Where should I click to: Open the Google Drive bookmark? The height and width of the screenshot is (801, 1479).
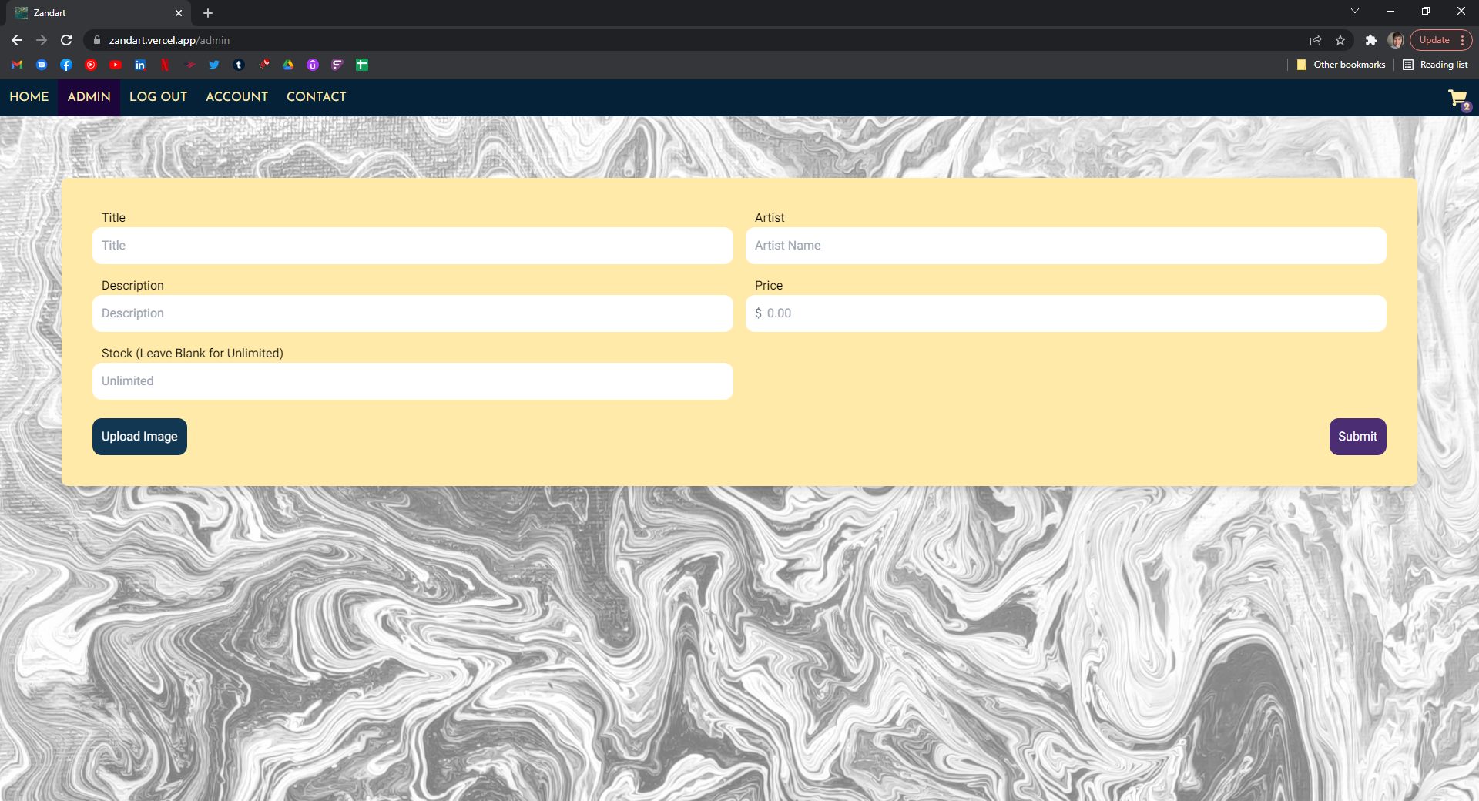coord(288,65)
